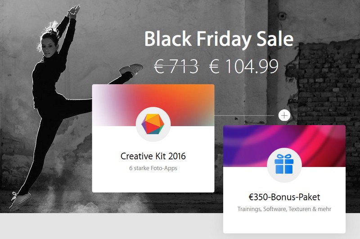Click the light gray strip below the banner

(110, 226)
